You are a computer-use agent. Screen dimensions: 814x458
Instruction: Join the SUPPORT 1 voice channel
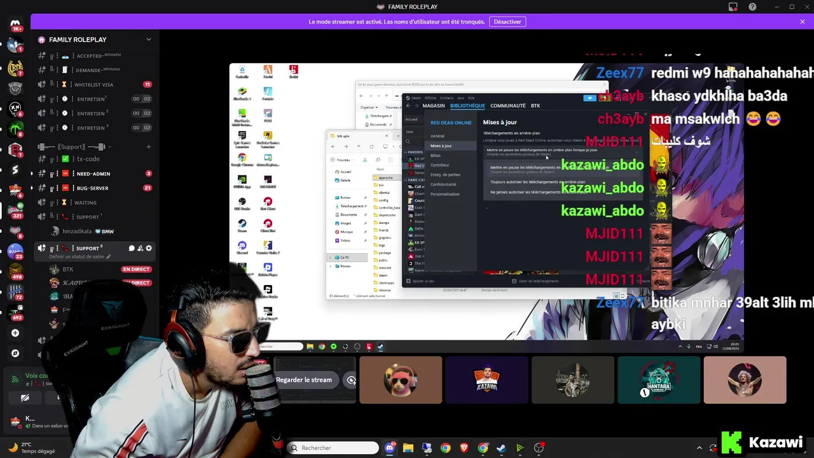coord(95,217)
